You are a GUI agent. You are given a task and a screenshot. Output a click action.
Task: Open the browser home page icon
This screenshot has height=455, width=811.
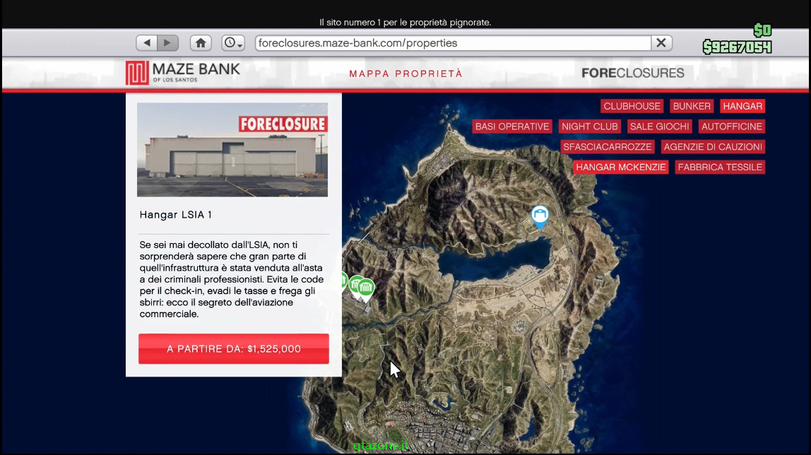(201, 43)
